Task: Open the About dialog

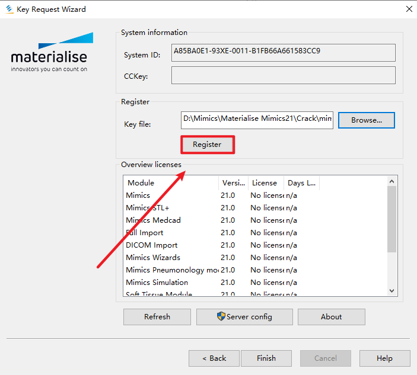Action: pos(331,317)
